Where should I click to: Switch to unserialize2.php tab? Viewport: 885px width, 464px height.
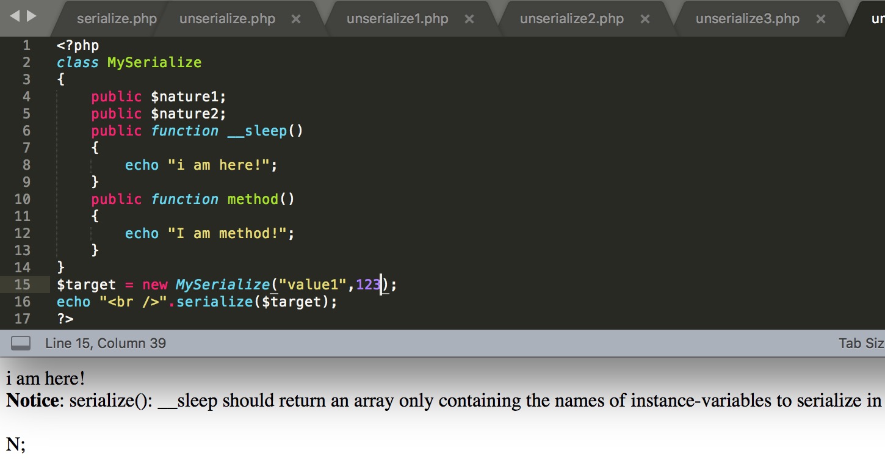pyautogui.click(x=572, y=18)
